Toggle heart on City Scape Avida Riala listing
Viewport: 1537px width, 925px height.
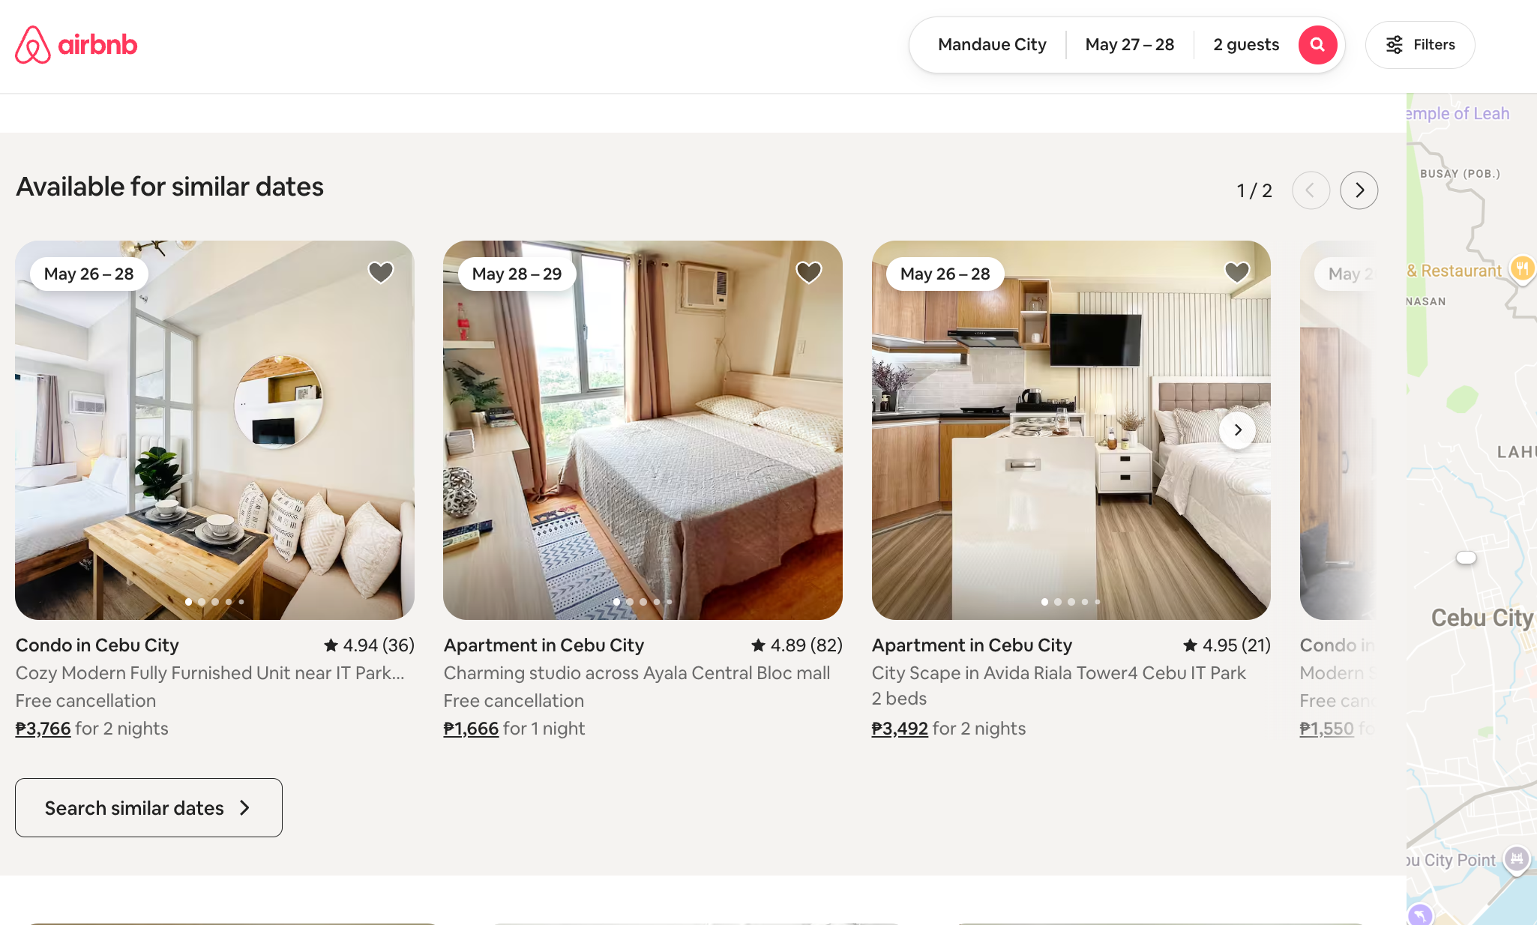pos(1237,272)
